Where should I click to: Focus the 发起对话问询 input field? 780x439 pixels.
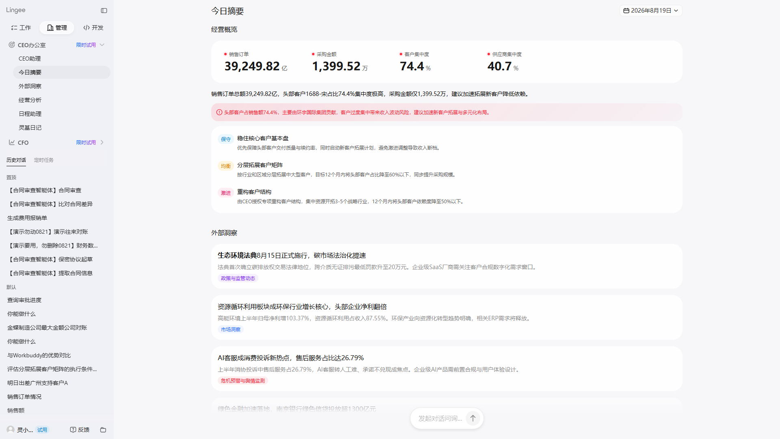pos(440,418)
